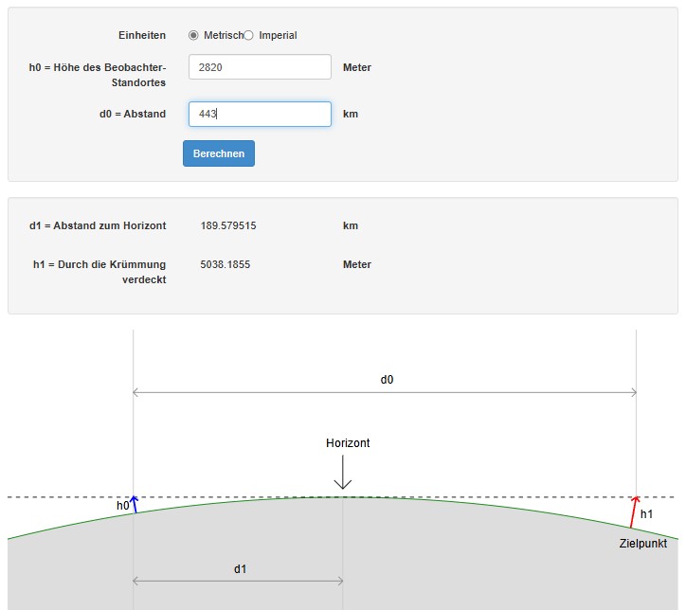Click the 'h1 = Durch die Krümmung verdeckt' label
Viewport: 686px width, 610px height.
(99, 272)
